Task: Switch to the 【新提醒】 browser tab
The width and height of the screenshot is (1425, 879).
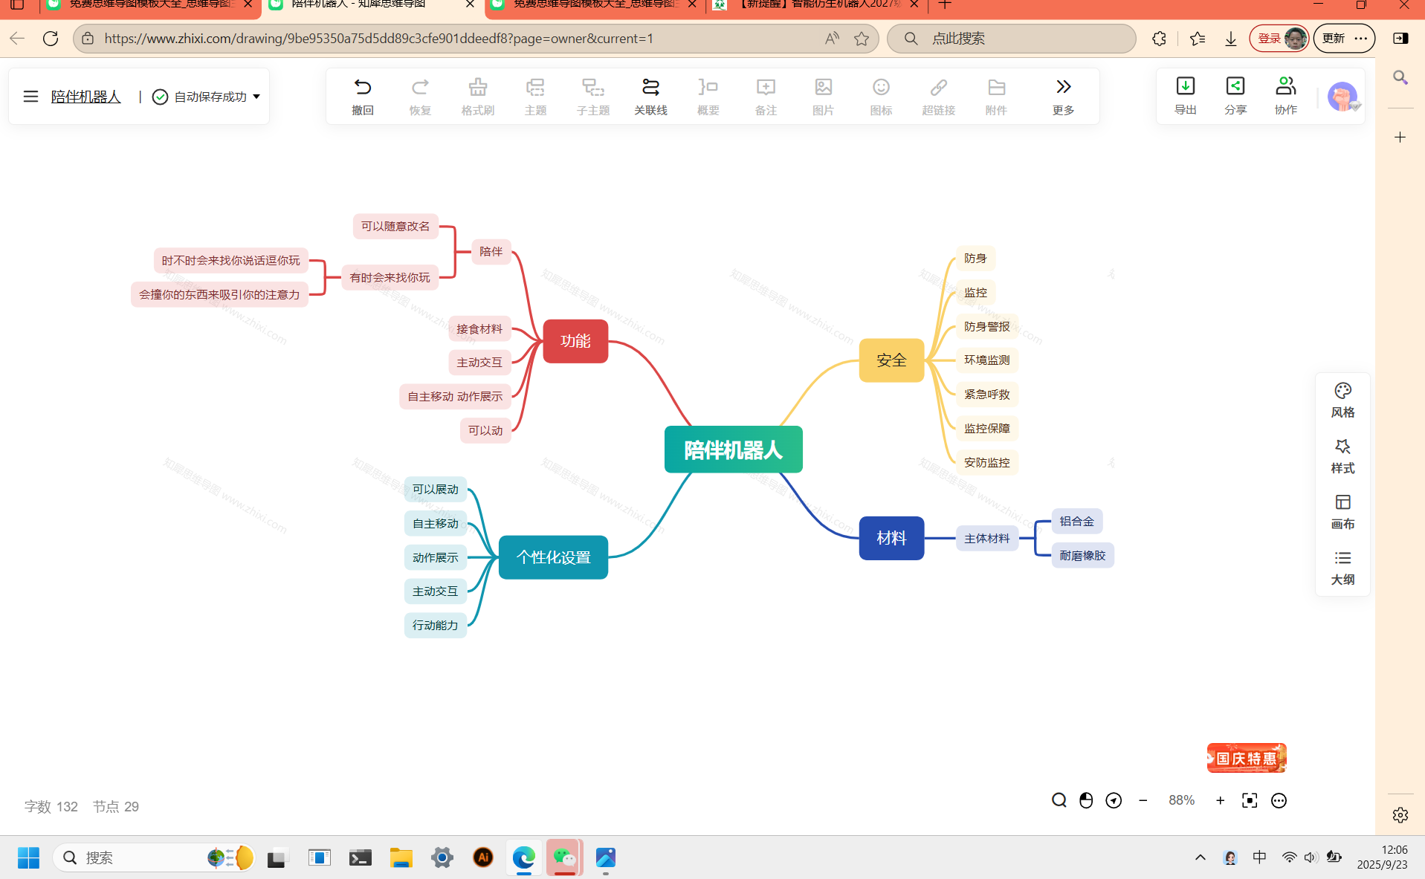Action: pyautogui.click(x=816, y=6)
